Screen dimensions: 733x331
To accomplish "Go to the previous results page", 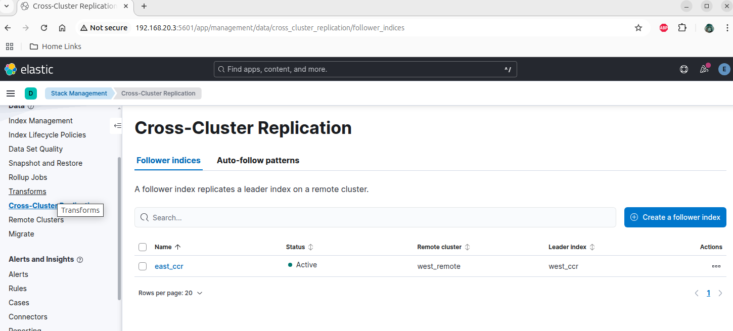I will [697, 293].
